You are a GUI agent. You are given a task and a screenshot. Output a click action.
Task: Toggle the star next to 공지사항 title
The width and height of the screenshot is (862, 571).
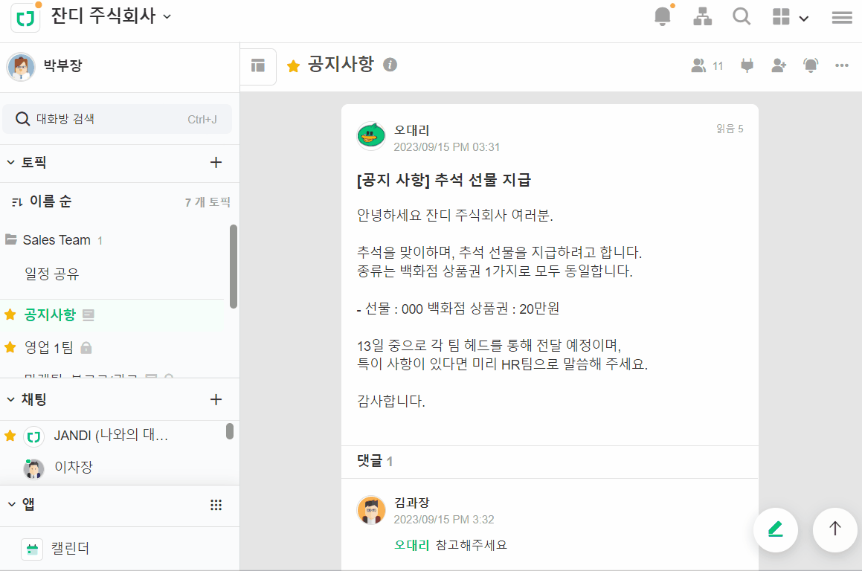tap(294, 66)
